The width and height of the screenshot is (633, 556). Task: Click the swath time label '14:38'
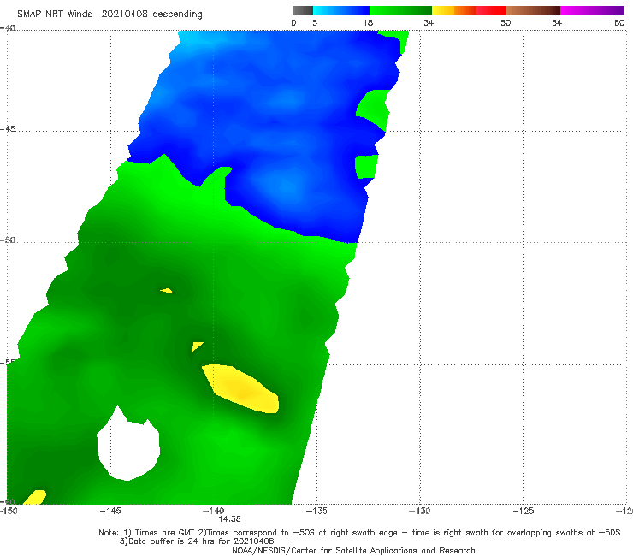230,519
